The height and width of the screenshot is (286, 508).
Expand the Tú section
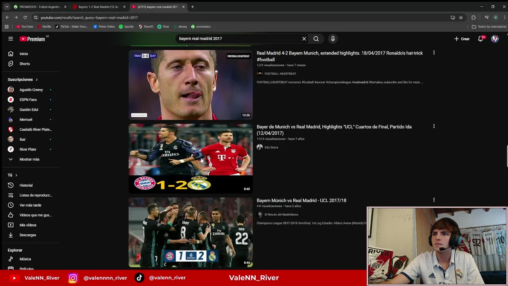13,175
